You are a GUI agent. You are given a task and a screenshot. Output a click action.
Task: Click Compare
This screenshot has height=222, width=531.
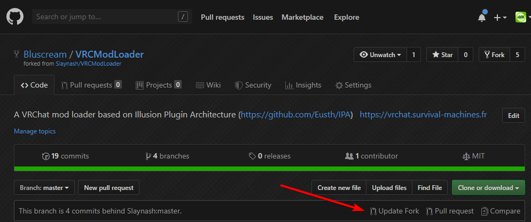click(501, 211)
